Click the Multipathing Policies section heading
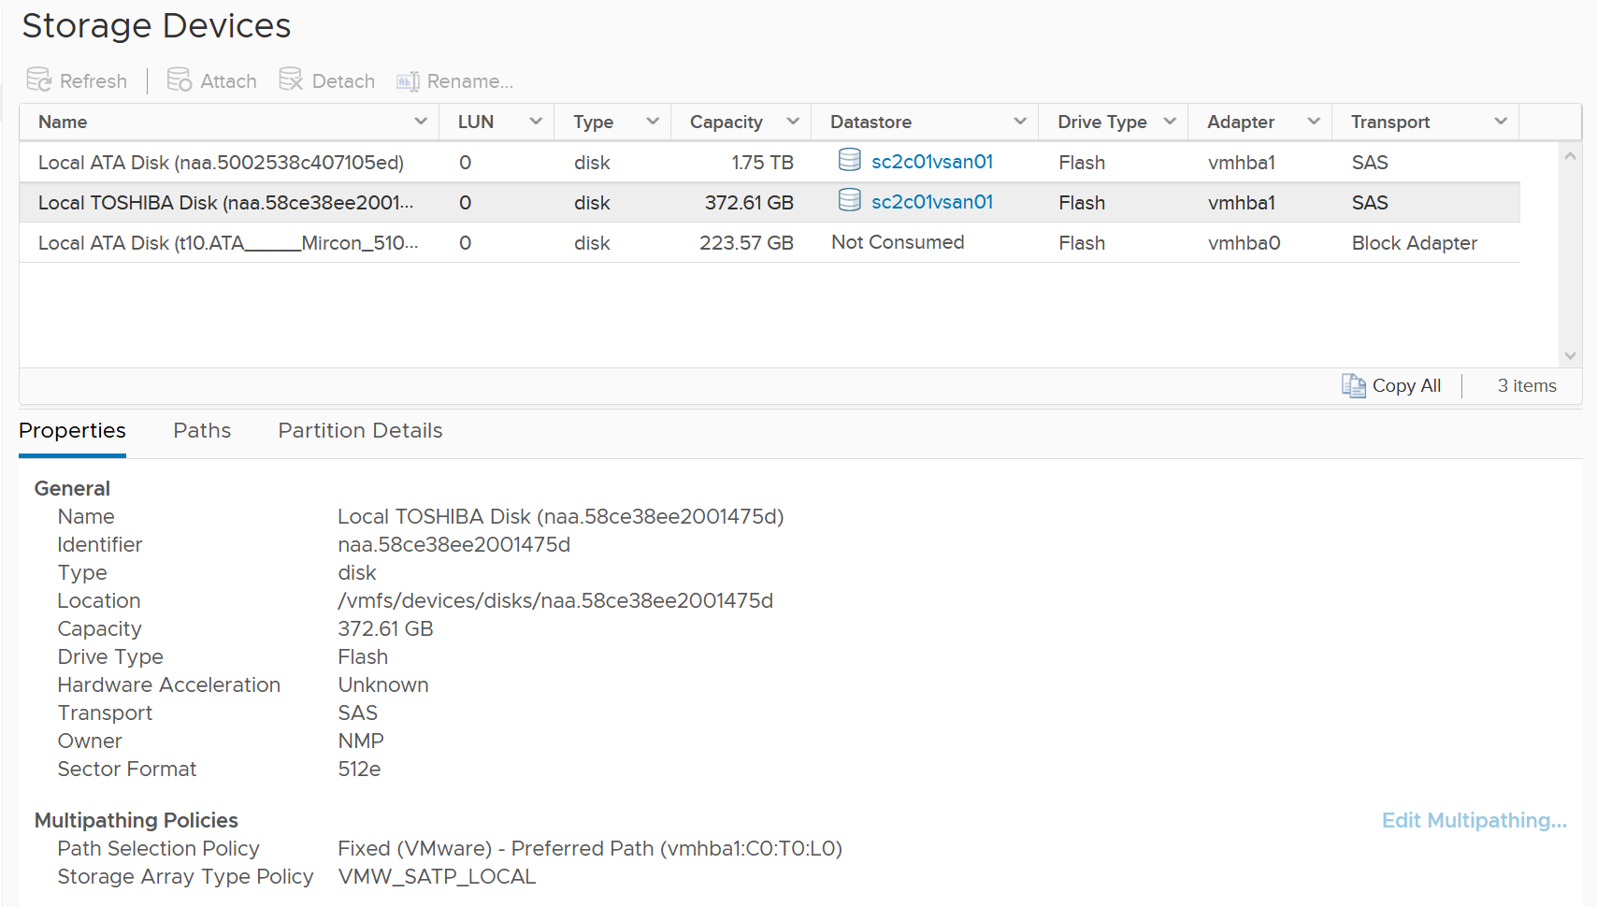The width and height of the screenshot is (1597, 907). point(137,821)
